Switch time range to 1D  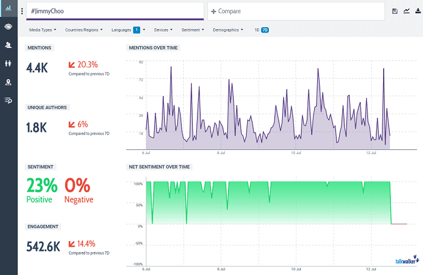click(257, 30)
